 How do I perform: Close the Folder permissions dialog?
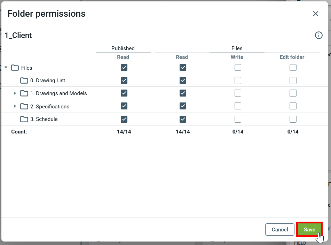(x=316, y=14)
